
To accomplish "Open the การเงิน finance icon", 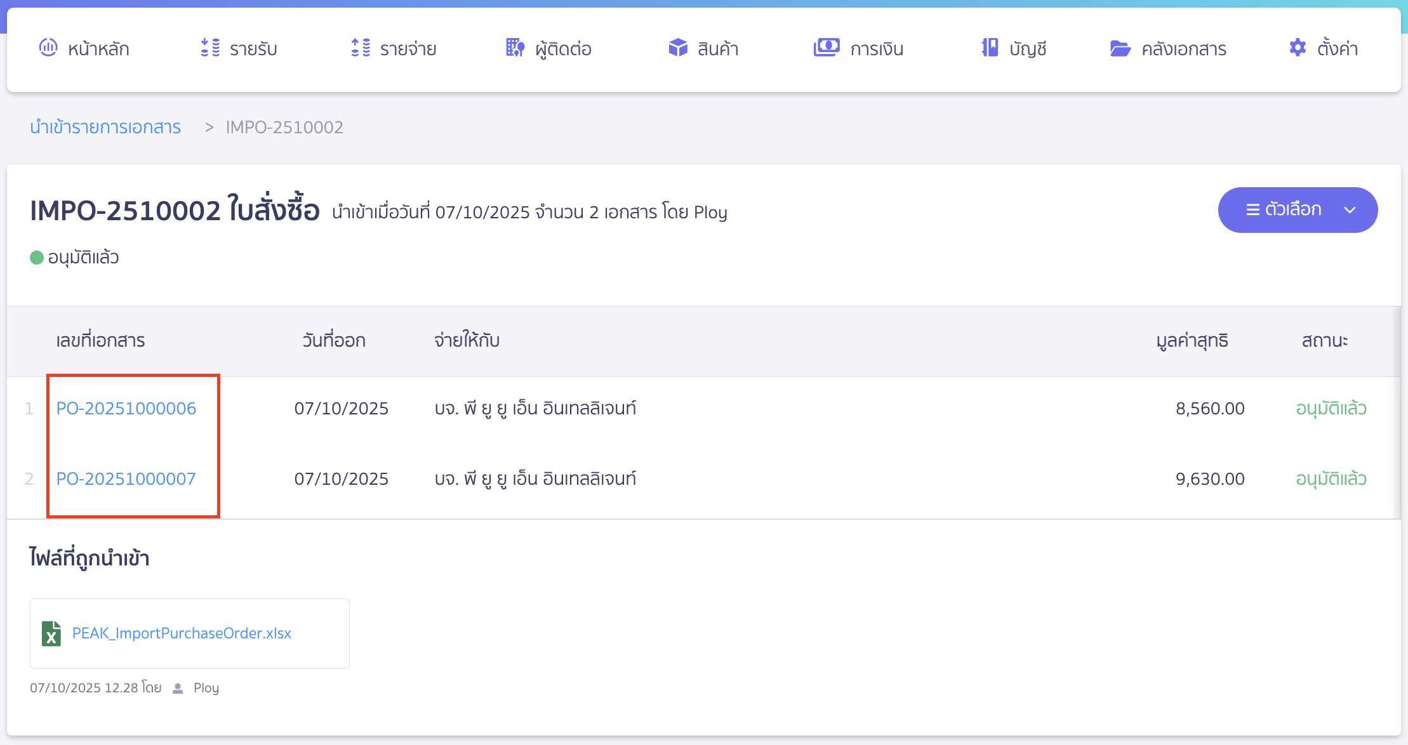I will pos(826,48).
